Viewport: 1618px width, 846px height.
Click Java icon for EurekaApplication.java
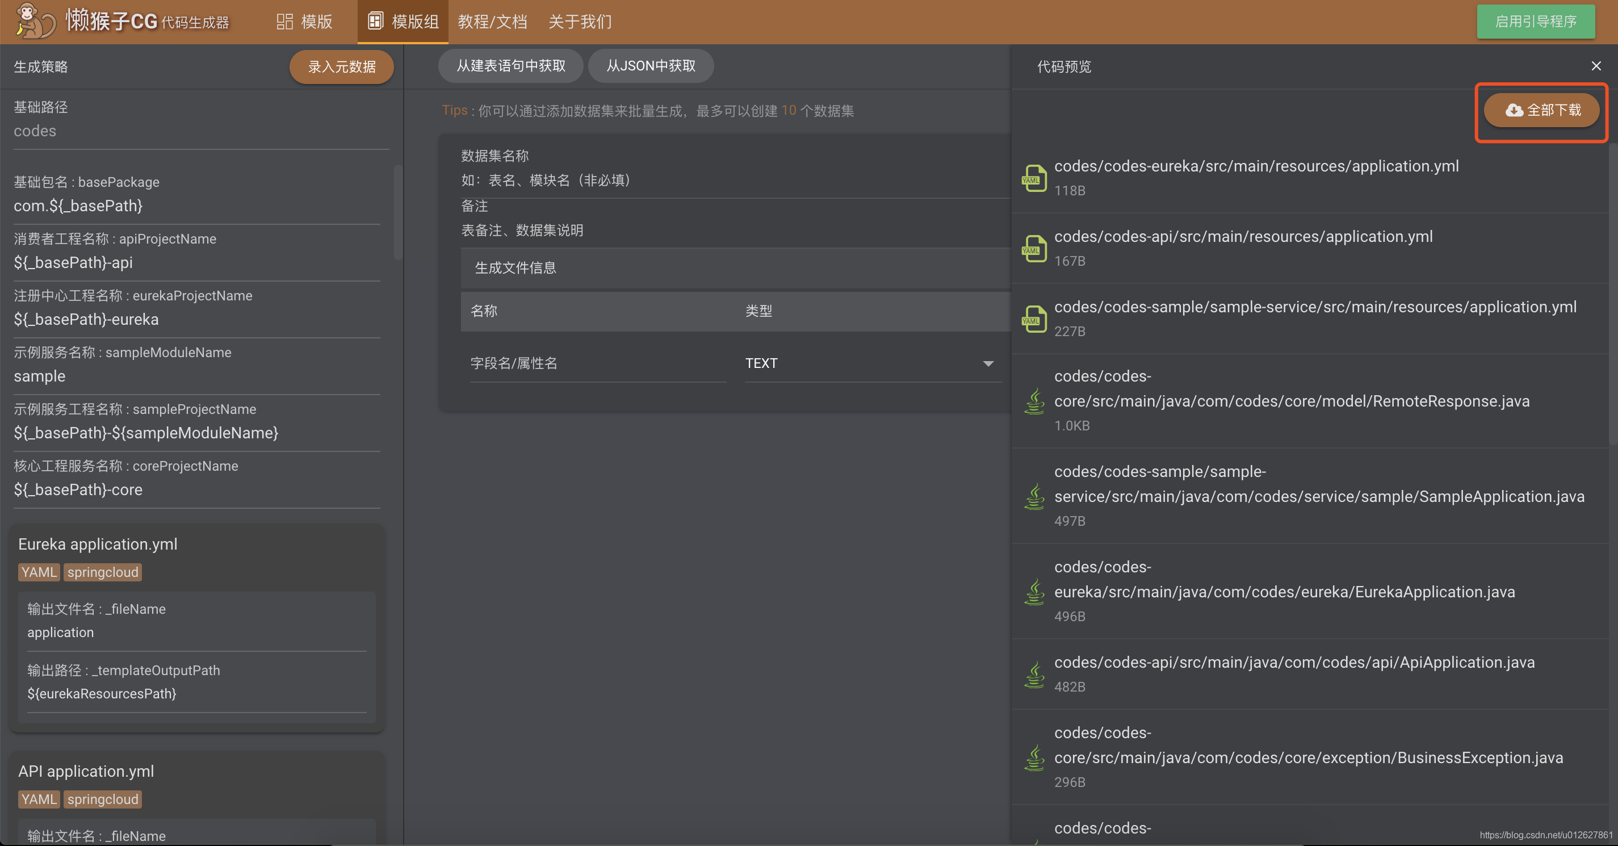[1034, 592]
